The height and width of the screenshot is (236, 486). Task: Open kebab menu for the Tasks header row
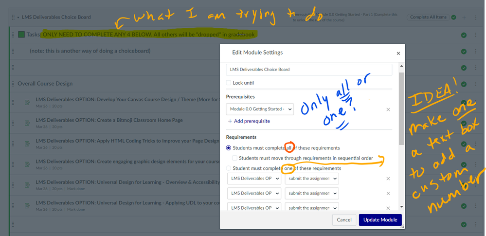pos(475,35)
